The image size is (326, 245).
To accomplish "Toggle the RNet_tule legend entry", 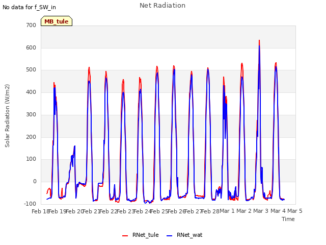I will (141, 235).
